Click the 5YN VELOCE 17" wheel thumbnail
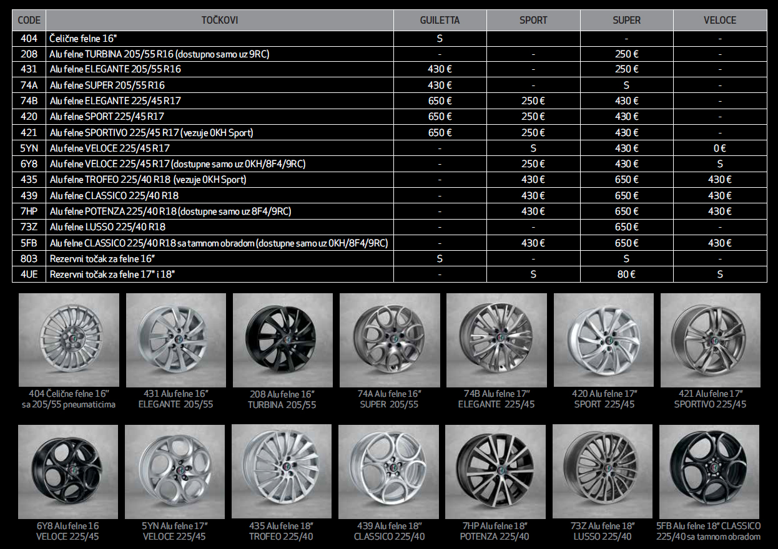Viewport: 778px width, 549px height. point(175,471)
